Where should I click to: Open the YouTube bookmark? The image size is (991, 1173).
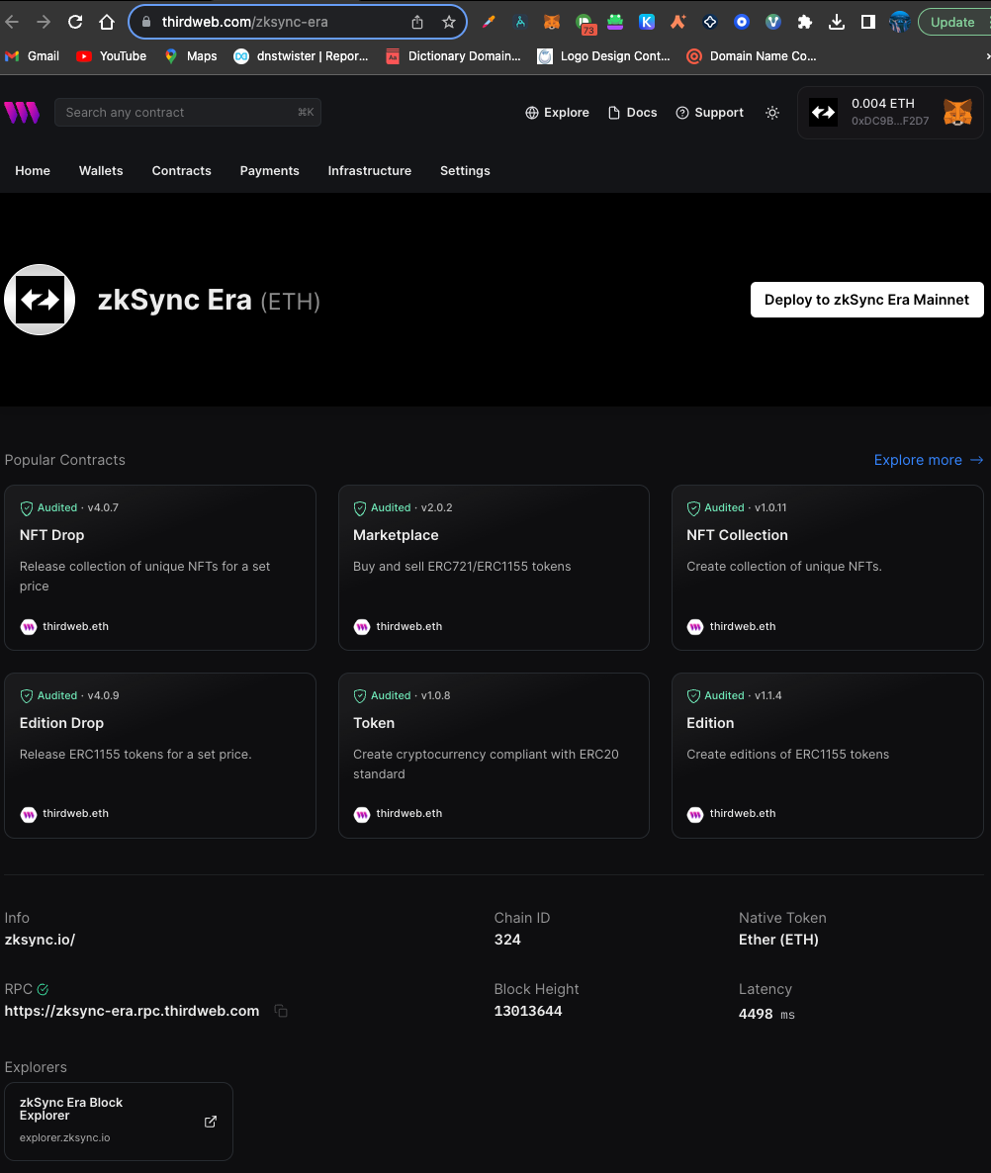pyautogui.click(x=112, y=56)
